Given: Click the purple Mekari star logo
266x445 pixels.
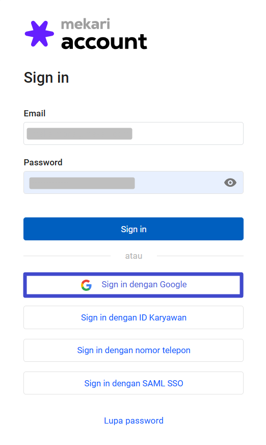Looking at the screenshot, I should click(x=39, y=34).
